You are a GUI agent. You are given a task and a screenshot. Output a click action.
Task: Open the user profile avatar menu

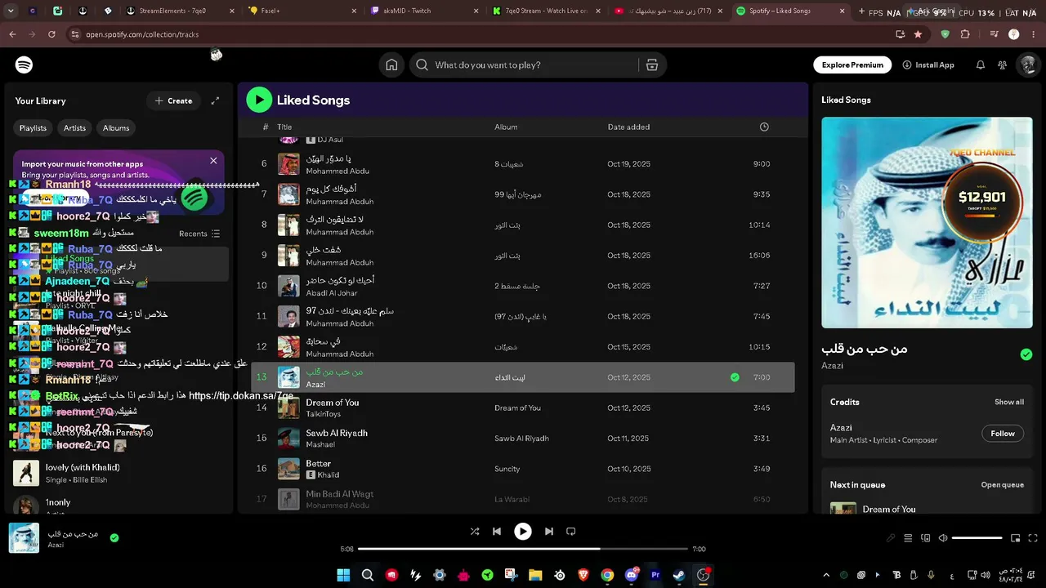(x=1027, y=65)
